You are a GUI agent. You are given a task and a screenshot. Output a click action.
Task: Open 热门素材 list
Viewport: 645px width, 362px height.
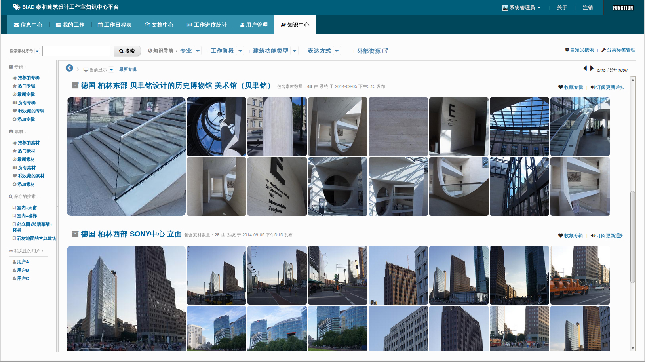click(x=24, y=151)
